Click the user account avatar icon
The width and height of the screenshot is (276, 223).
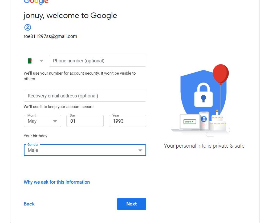point(28,27)
